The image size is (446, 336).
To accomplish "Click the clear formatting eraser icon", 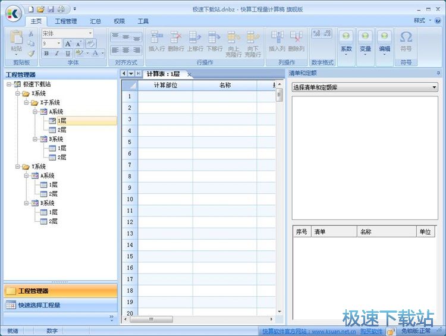I will [x=91, y=43].
